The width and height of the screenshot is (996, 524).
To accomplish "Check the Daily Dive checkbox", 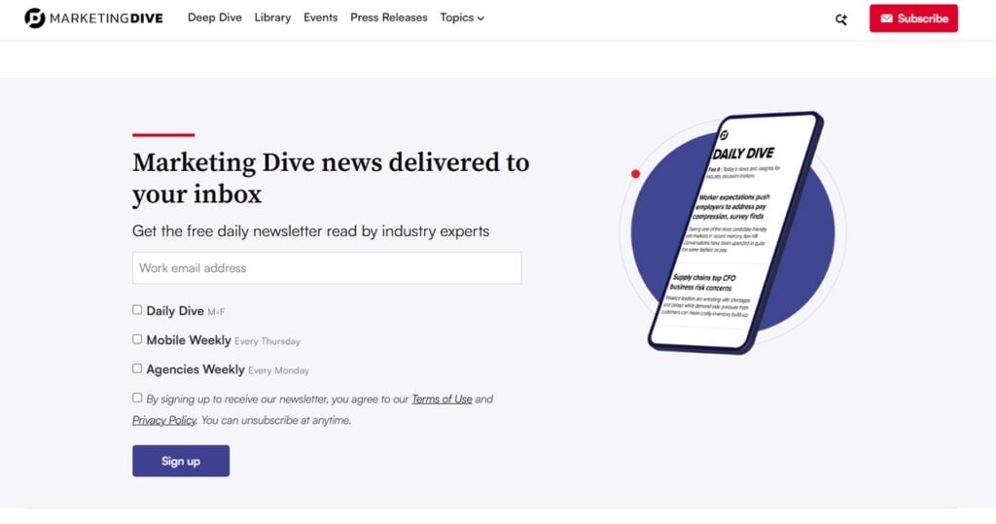I will click(x=137, y=310).
